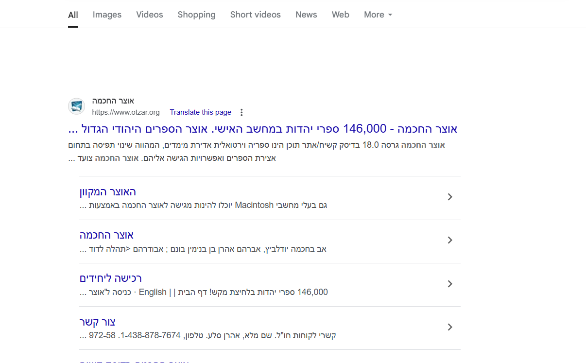The image size is (586, 363).
Task: Click the description with phone 1-438-878-7674
Action: tap(208, 336)
